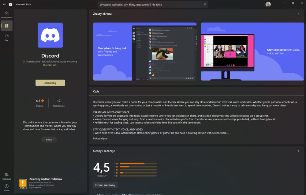Click Oceń i zrecenzuj button
The height and width of the screenshot is (195, 306).
(105, 185)
